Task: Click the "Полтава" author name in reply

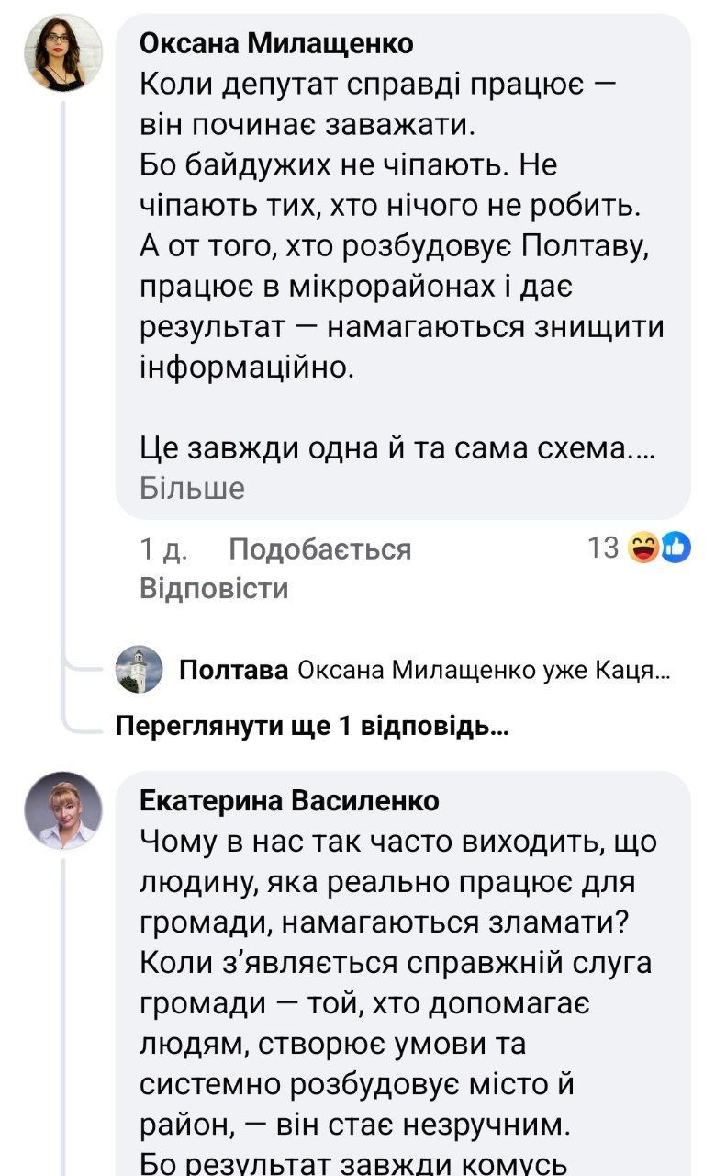Action: pos(233,670)
